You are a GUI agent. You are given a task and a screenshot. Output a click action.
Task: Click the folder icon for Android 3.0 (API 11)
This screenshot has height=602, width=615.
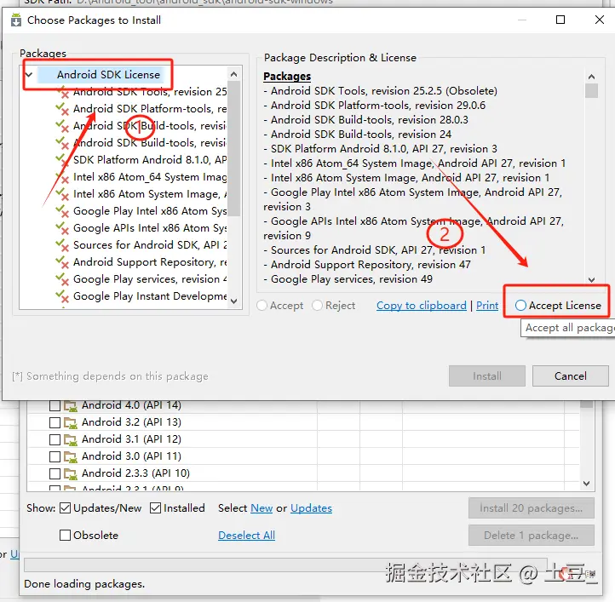click(x=71, y=457)
